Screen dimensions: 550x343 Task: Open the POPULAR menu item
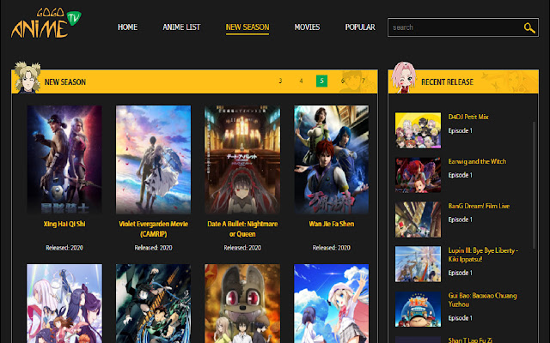coord(360,27)
